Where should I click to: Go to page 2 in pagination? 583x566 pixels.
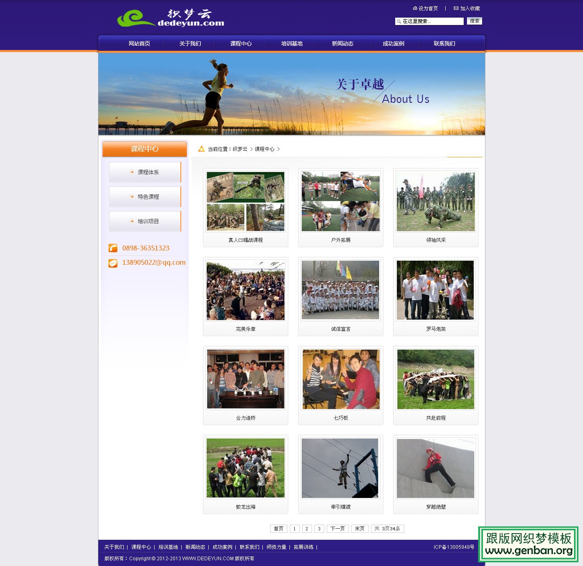point(307,529)
